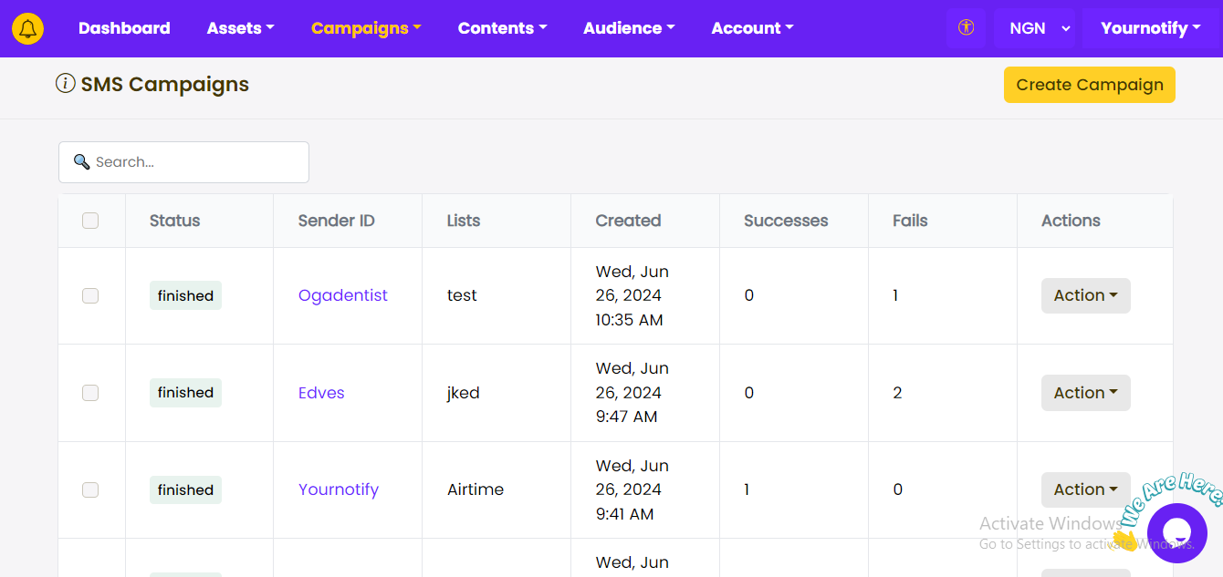Open the Yournotify user menu
The image size is (1223, 577).
click(x=1150, y=28)
